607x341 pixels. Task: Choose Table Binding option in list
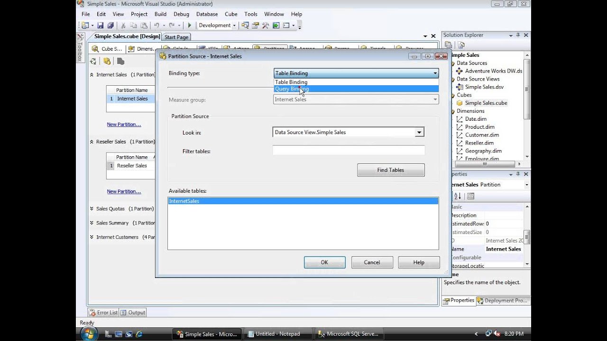coord(356,82)
